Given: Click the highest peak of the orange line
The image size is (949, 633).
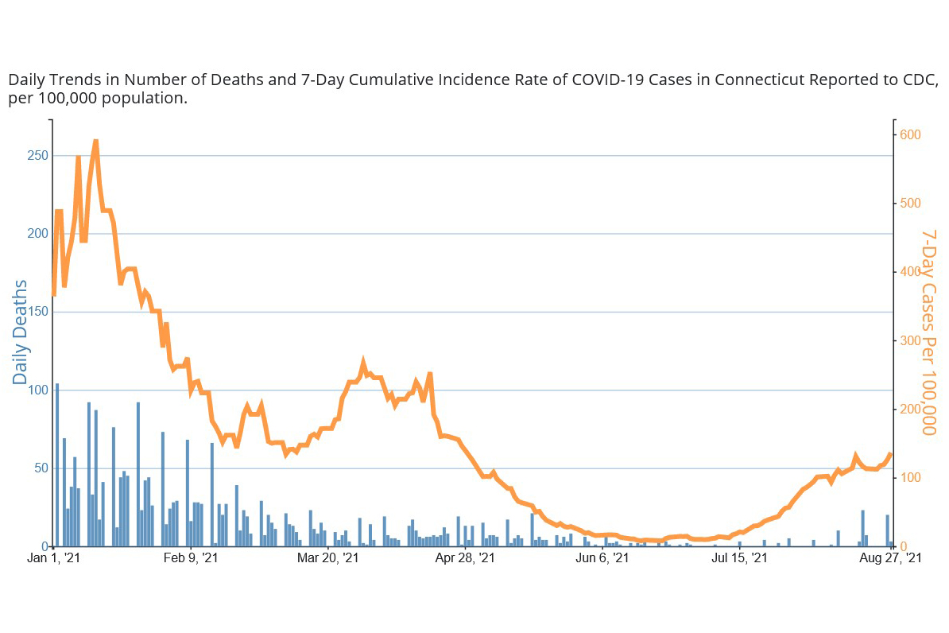Looking at the screenshot, I should (x=95, y=142).
